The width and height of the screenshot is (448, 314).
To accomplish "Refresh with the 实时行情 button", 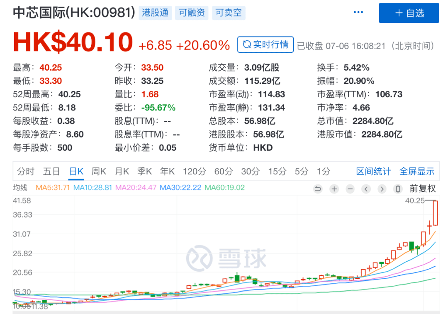I will point(265,44).
